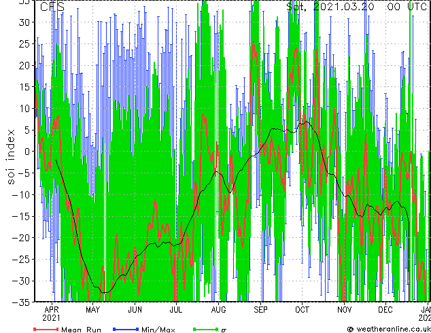This screenshot has height=333, width=431.
Task: Click the 'OCT' x-axis month label
Action: pyautogui.click(x=302, y=310)
